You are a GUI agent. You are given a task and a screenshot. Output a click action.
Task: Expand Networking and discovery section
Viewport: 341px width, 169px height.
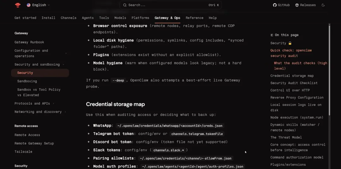tap(65, 112)
